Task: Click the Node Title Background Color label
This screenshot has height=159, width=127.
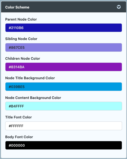Action: (30, 78)
